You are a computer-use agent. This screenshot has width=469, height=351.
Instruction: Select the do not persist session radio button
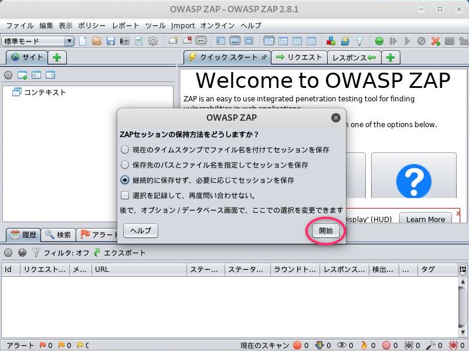point(125,180)
